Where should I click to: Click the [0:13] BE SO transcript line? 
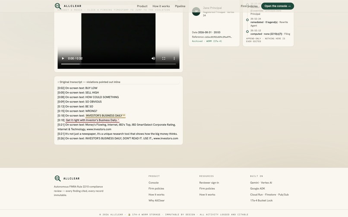coord(75,106)
